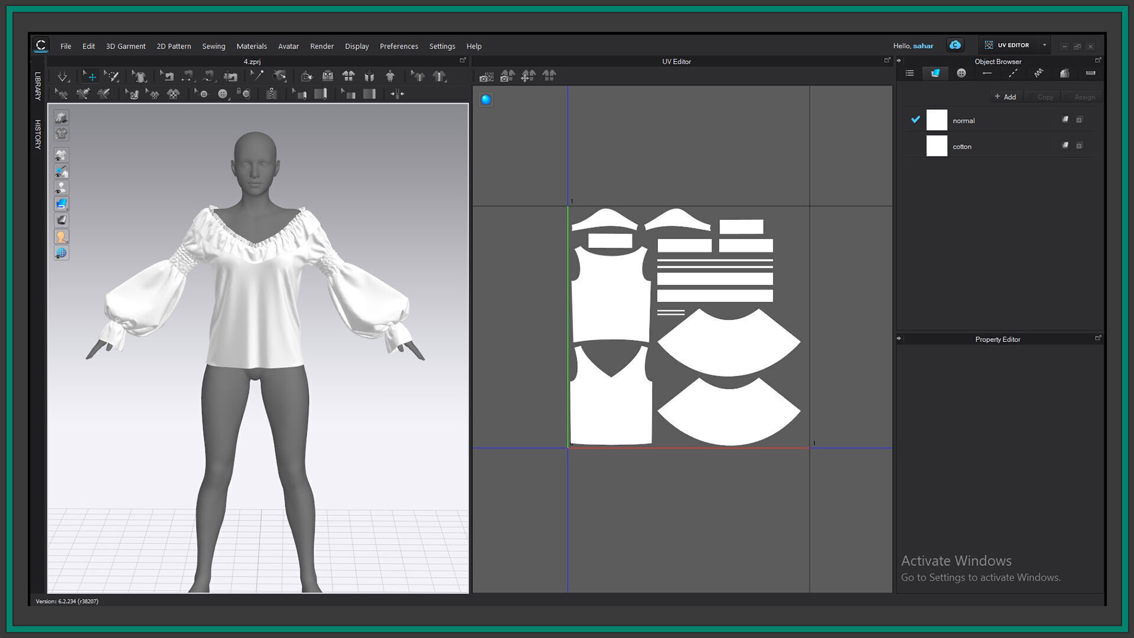Click the high quality render staircase icon
The height and width of the screenshot is (638, 1134).
click(61, 118)
